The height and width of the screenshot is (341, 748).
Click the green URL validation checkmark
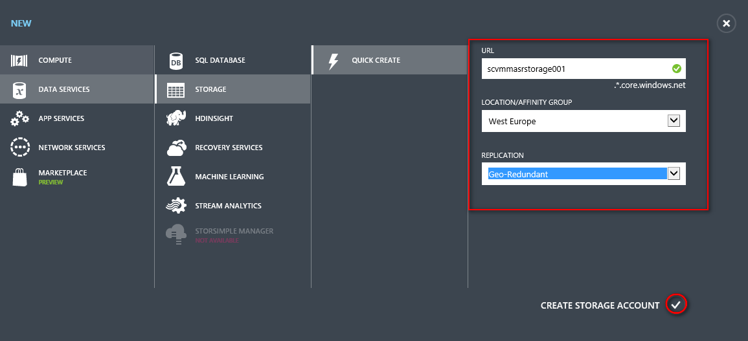(x=677, y=69)
